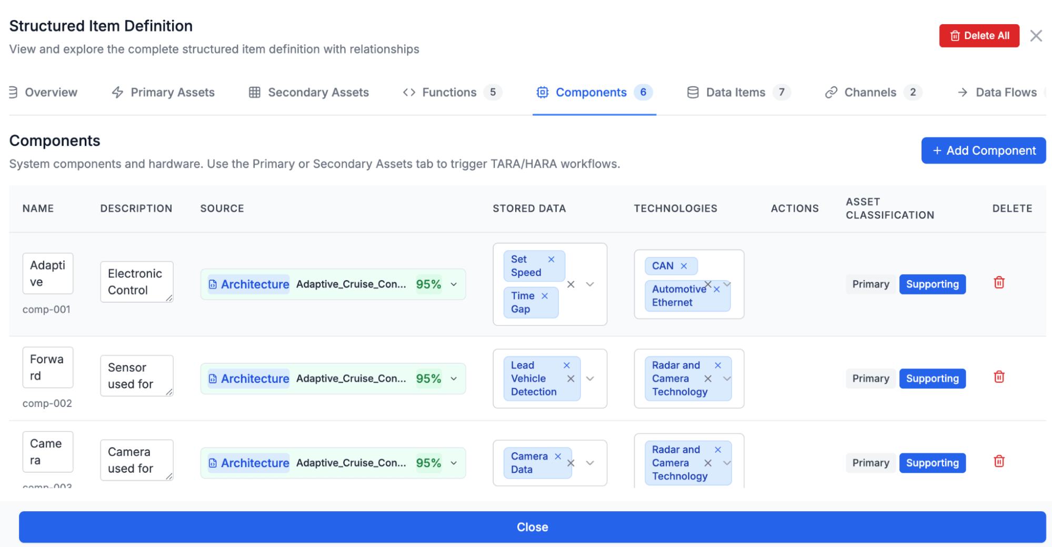Click the wide blue Close button
Screen dimensions: 1052x547
click(532, 527)
